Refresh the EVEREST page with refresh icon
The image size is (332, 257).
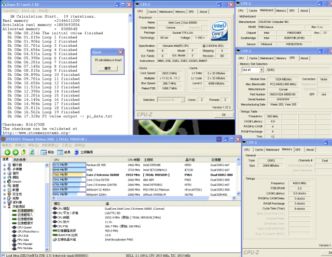pos(32,152)
